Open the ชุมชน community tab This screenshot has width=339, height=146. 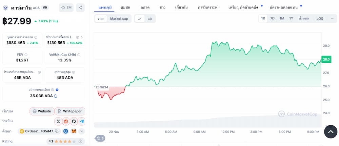[125, 7]
